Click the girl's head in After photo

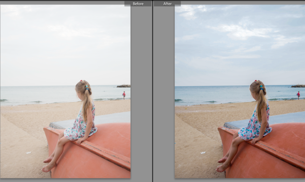point(257,88)
